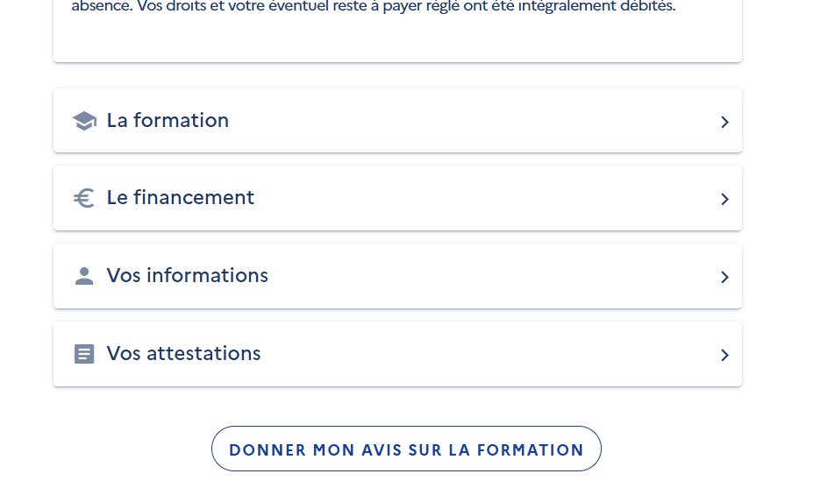835x488 pixels.
Task: Click the document icon beside Vos attestations
Action: pyautogui.click(x=84, y=355)
